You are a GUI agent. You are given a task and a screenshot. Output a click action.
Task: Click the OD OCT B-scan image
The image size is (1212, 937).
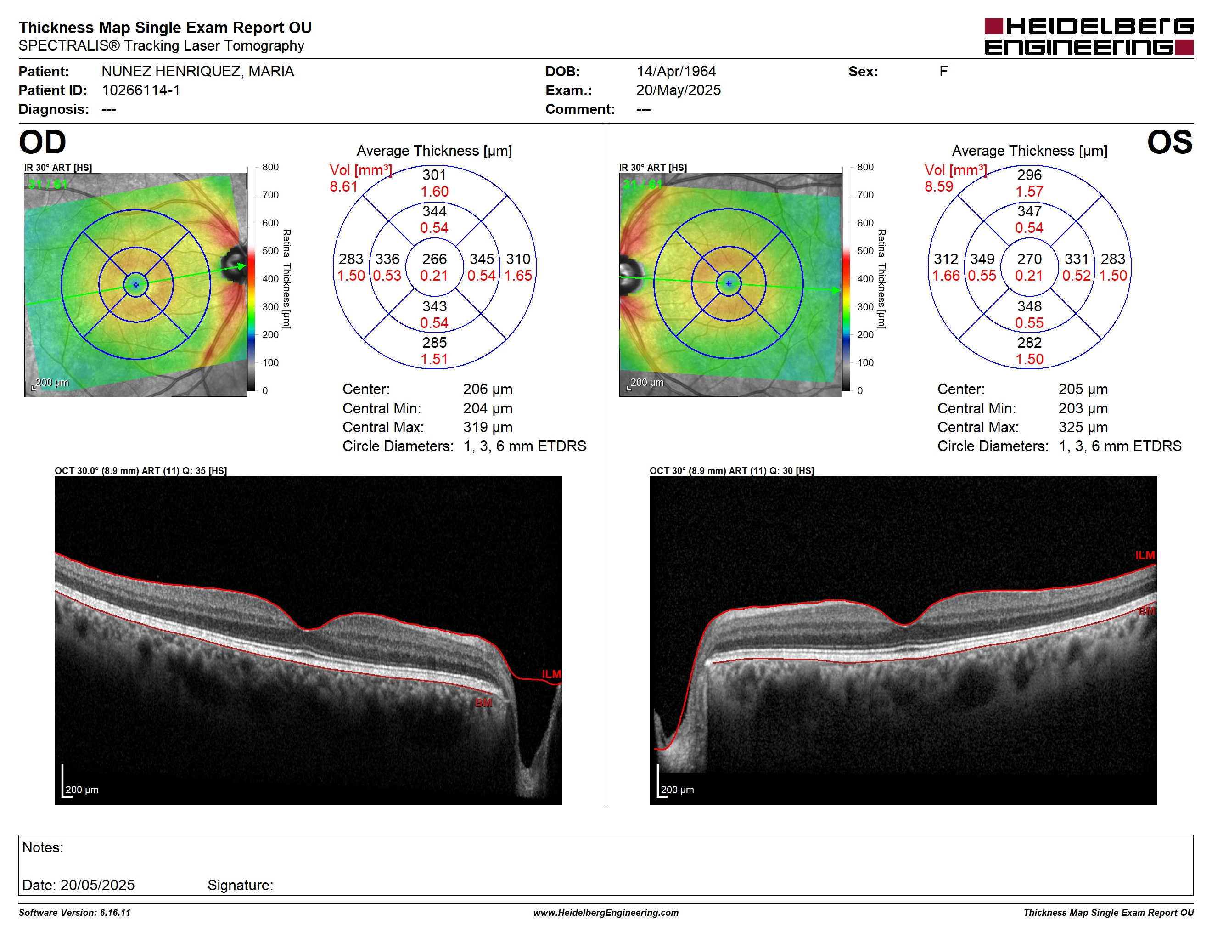tap(308, 640)
